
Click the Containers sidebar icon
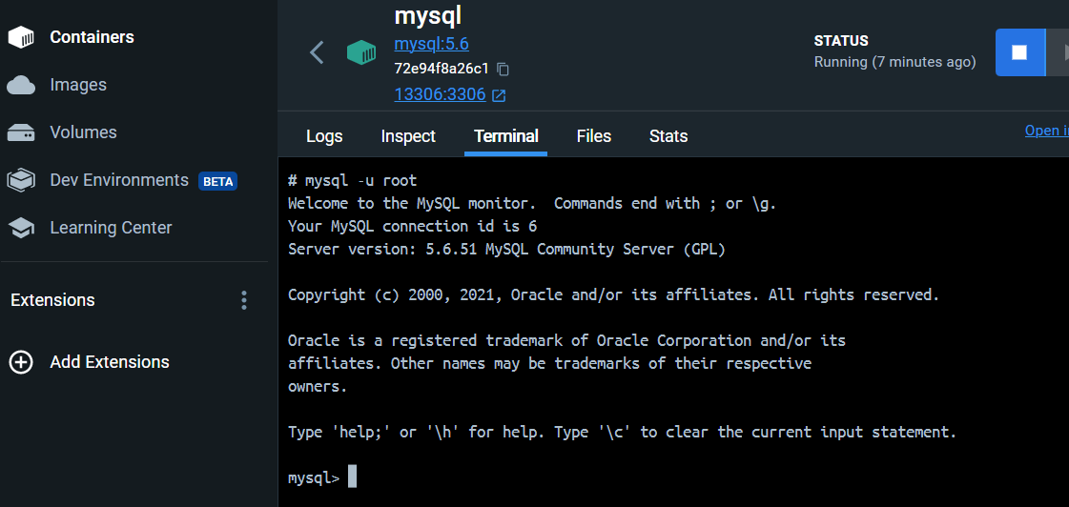click(21, 37)
